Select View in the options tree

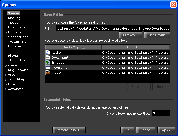[x=12, y=75]
